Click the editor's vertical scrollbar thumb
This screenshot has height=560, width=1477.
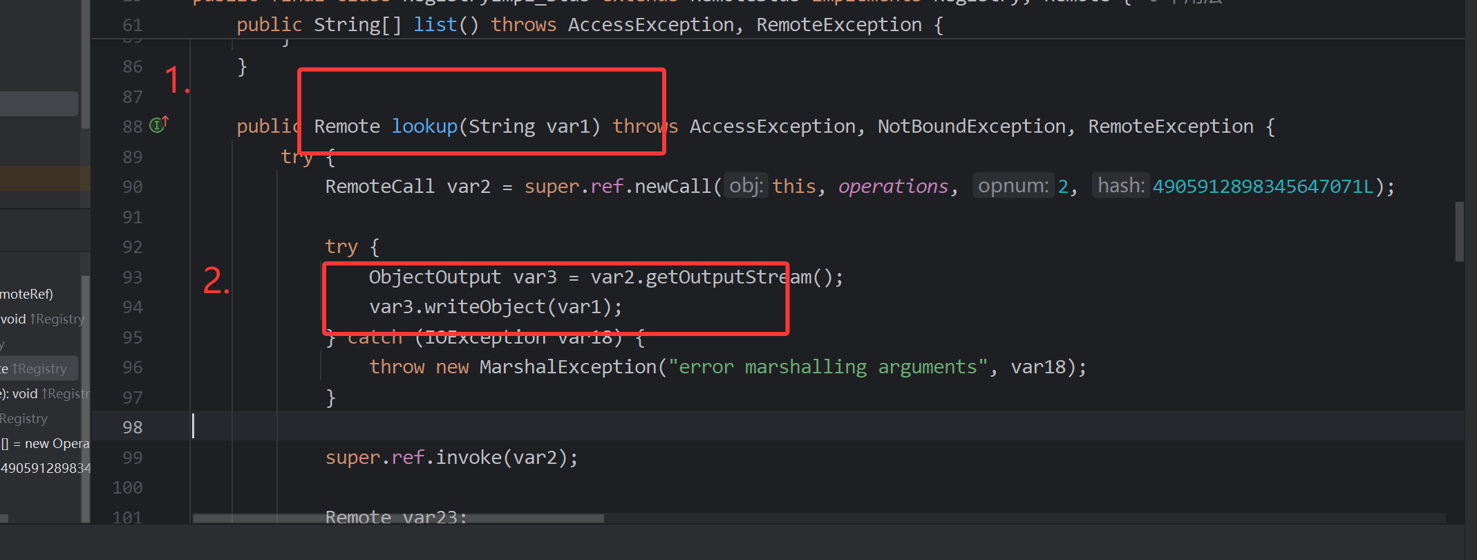tap(1459, 232)
